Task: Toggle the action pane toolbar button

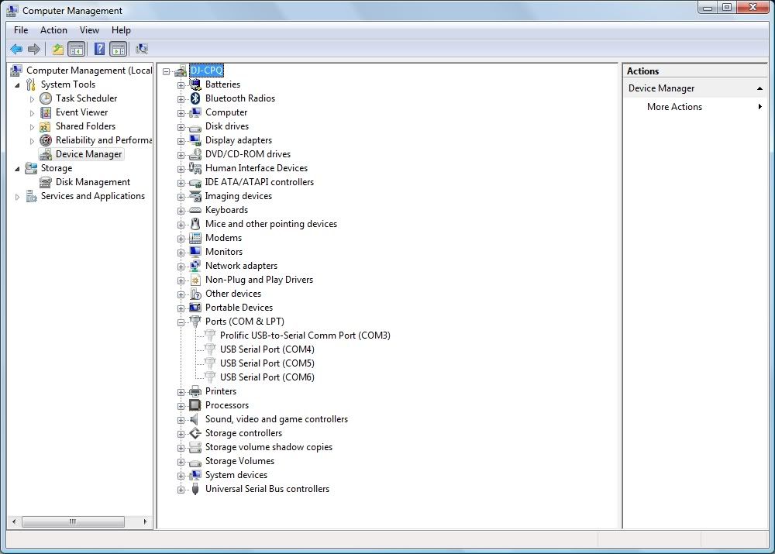Action: coord(119,49)
